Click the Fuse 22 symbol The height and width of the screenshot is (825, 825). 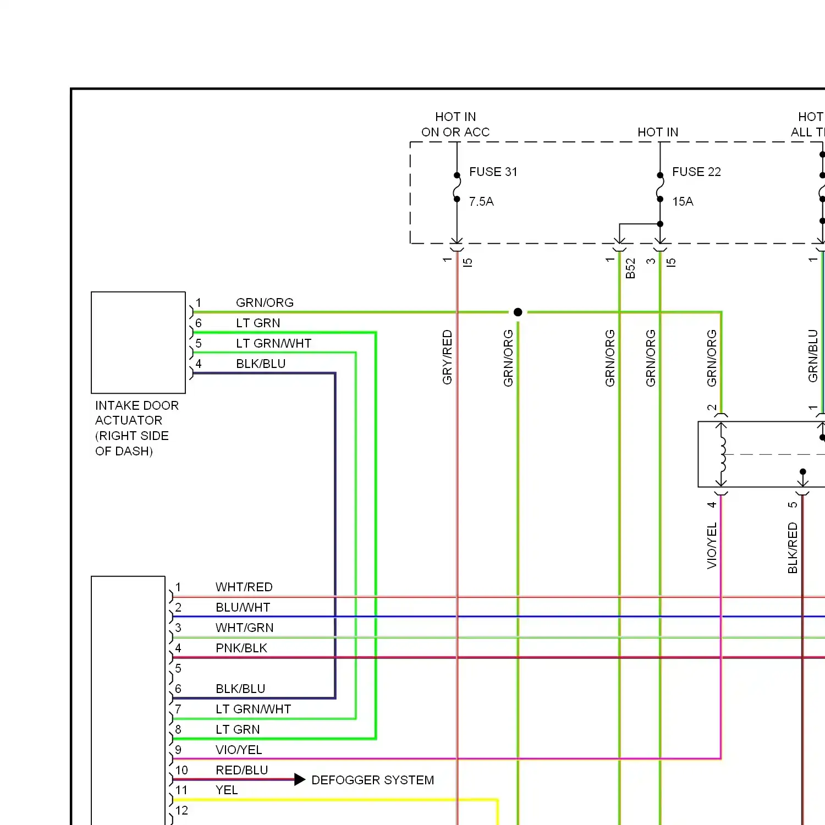(x=660, y=187)
